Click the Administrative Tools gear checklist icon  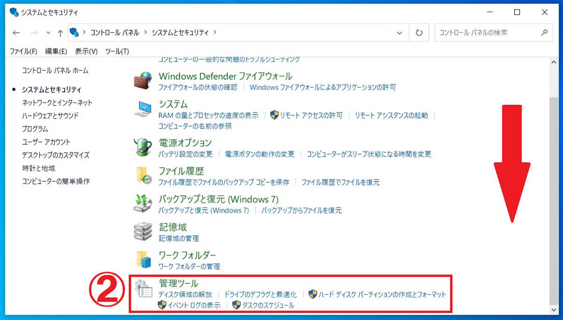[143, 288]
